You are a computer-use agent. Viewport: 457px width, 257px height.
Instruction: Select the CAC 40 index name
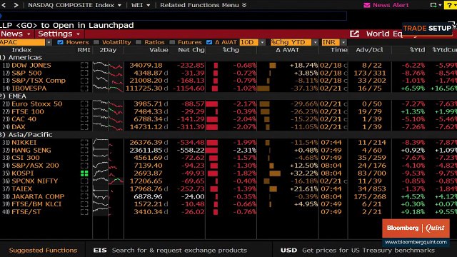click(x=24, y=119)
